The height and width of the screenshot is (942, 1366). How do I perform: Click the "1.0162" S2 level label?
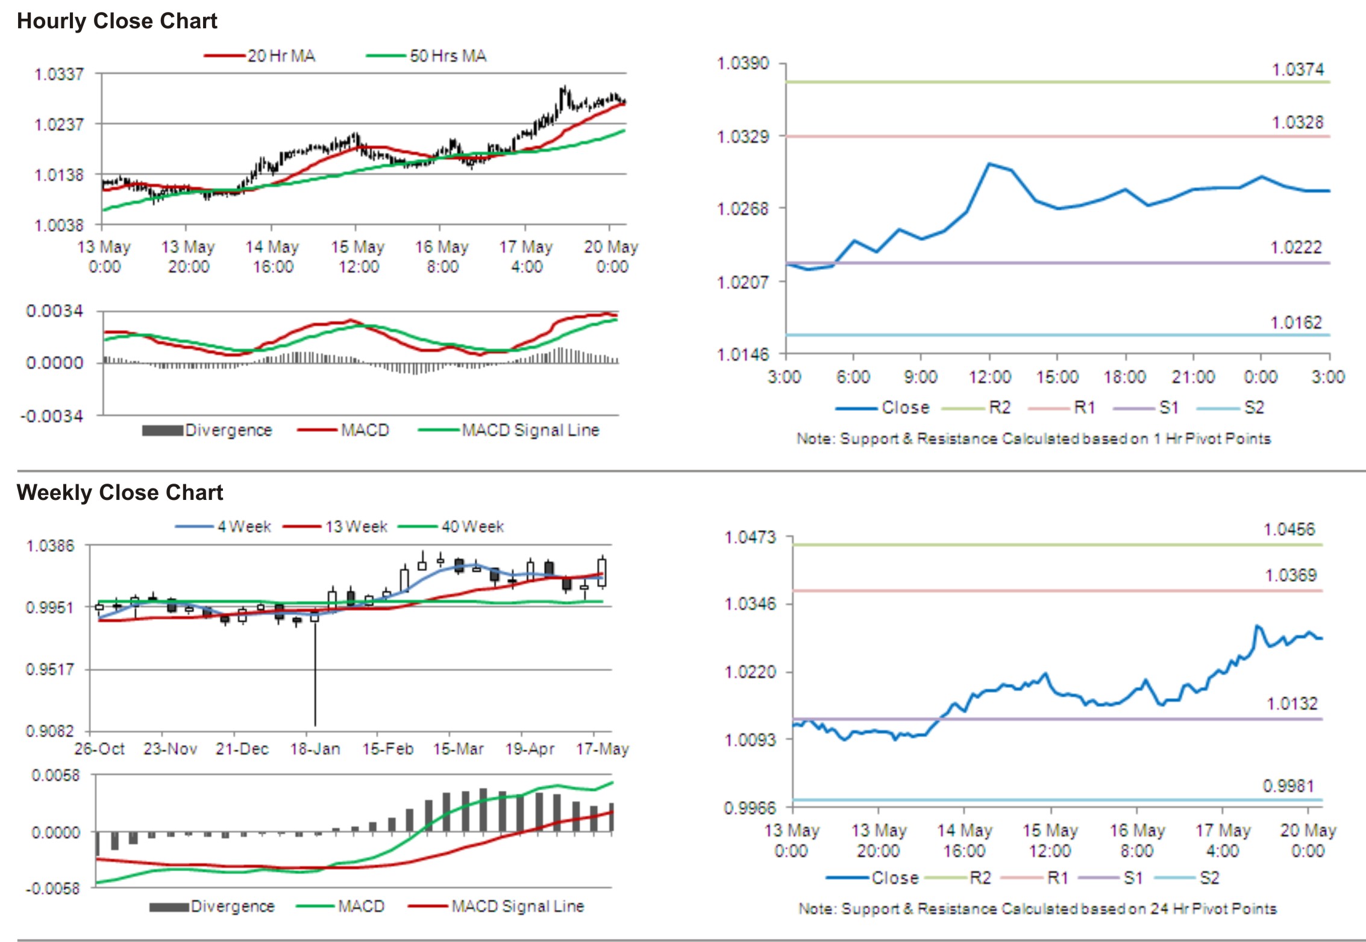point(1296,323)
